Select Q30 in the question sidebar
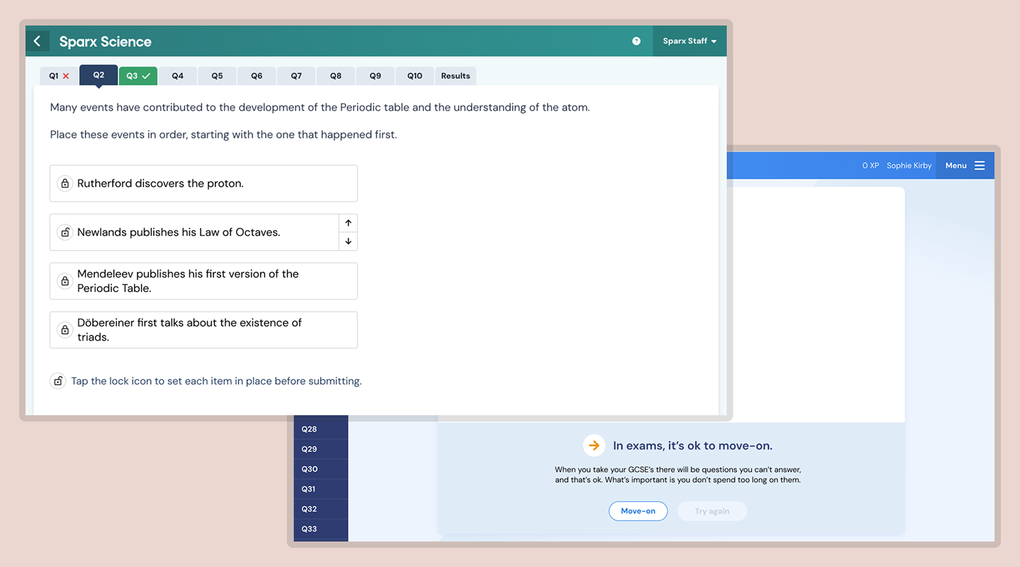 pyautogui.click(x=310, y=469)
